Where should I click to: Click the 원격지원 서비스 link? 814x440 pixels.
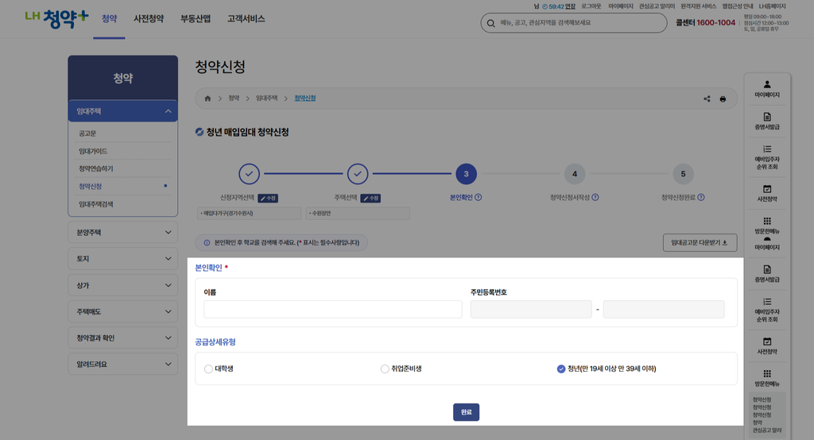tap(698, 6)
